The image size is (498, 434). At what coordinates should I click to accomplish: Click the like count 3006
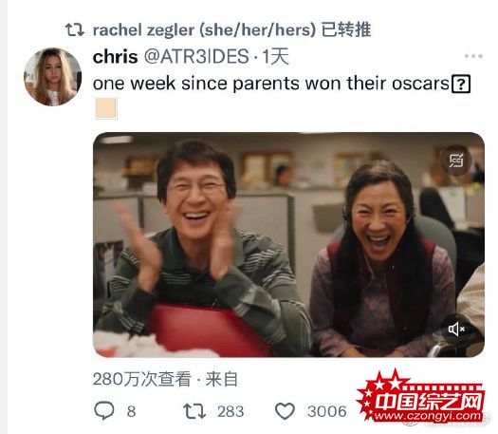tap(327, 411)
